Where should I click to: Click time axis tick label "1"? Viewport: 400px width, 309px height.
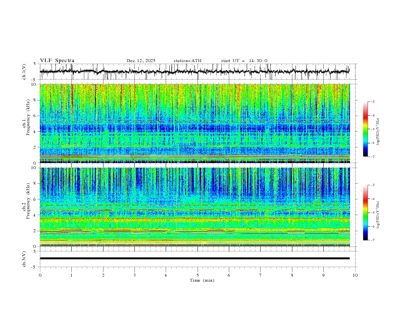coord(71,275)
